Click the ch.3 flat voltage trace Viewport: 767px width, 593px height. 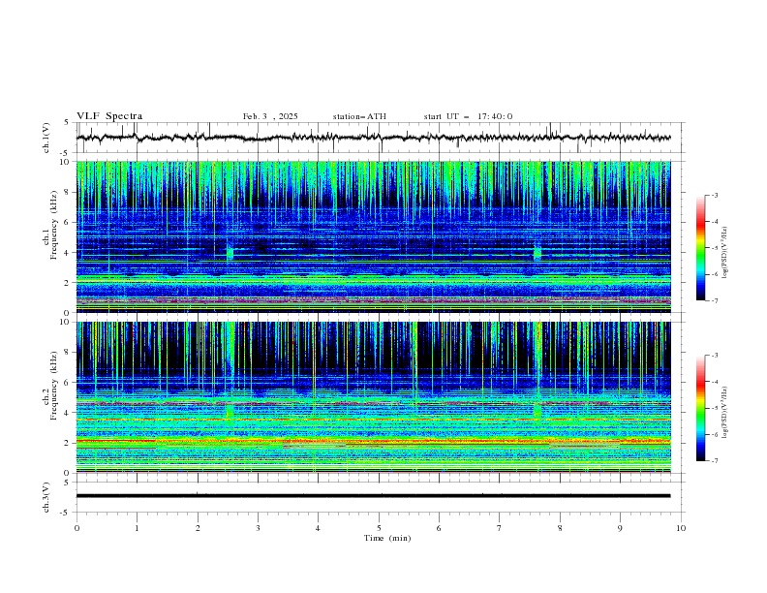click(x=373, y=496)
